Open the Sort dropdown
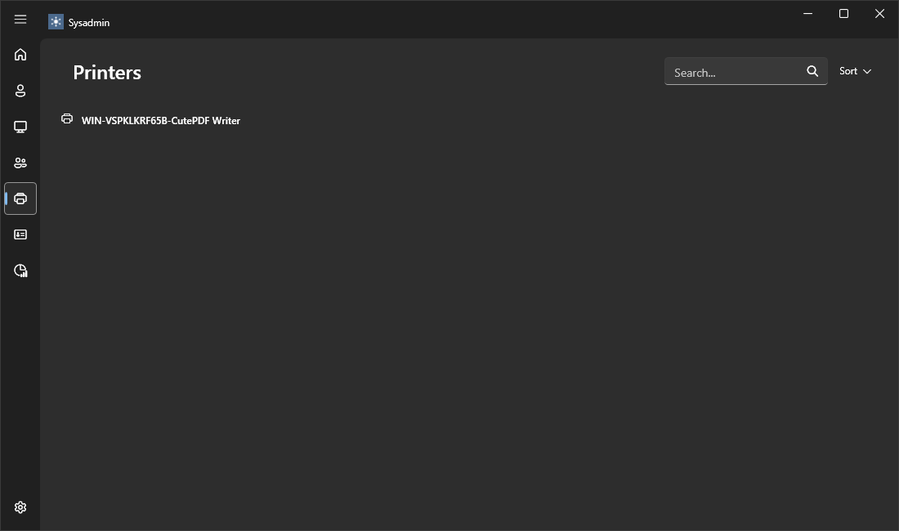The image size is (899, 531). pos(848,71)
